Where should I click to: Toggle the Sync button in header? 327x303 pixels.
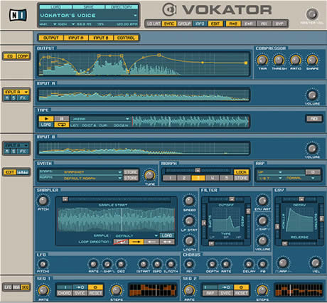pyautogui.click(x=169, y=23)
